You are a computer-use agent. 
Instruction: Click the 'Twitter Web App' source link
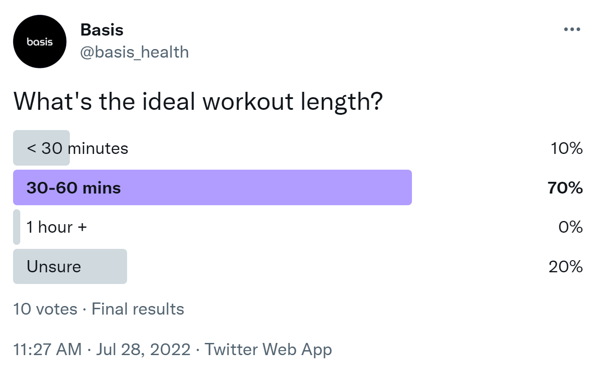[x=269, y=350]
